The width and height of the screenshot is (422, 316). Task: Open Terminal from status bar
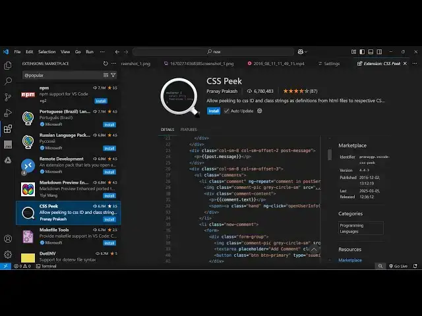(x=46, y=266)
